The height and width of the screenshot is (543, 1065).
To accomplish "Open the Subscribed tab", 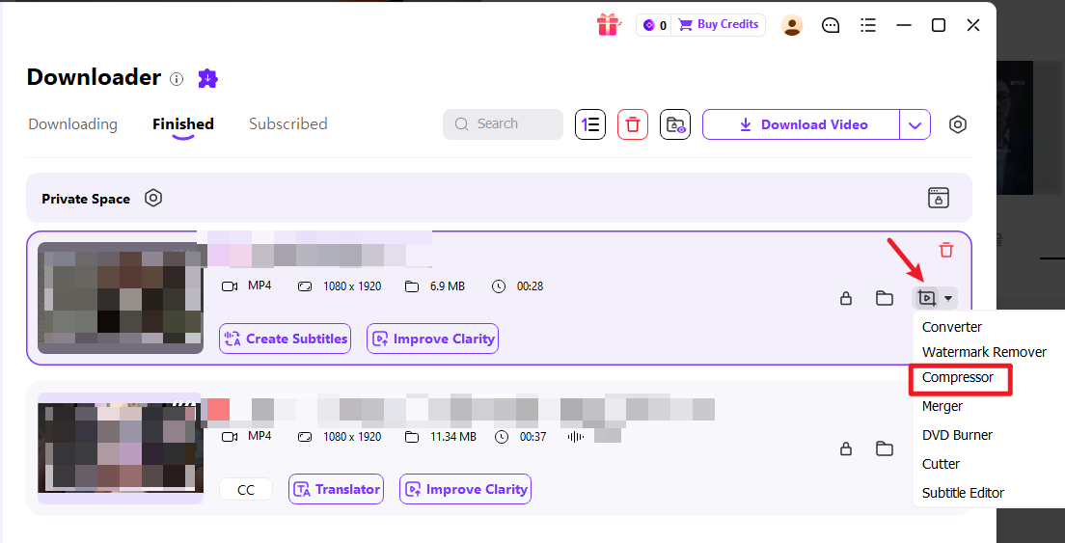I will click(x=288, y=124).
